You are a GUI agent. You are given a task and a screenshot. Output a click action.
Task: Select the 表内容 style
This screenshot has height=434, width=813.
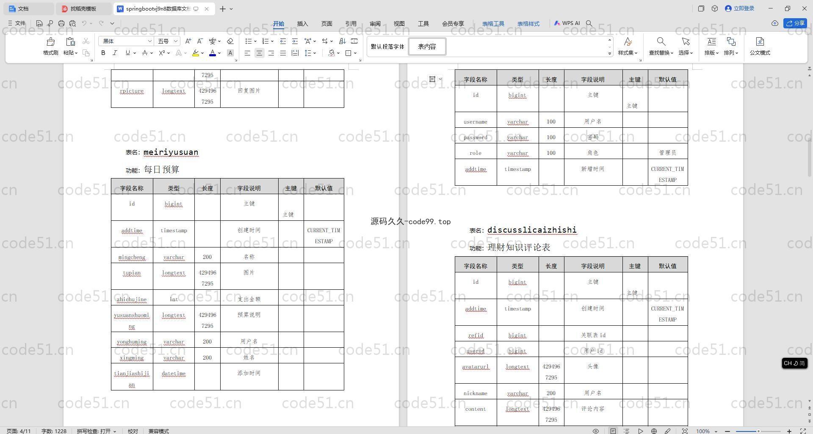[427, 47]
